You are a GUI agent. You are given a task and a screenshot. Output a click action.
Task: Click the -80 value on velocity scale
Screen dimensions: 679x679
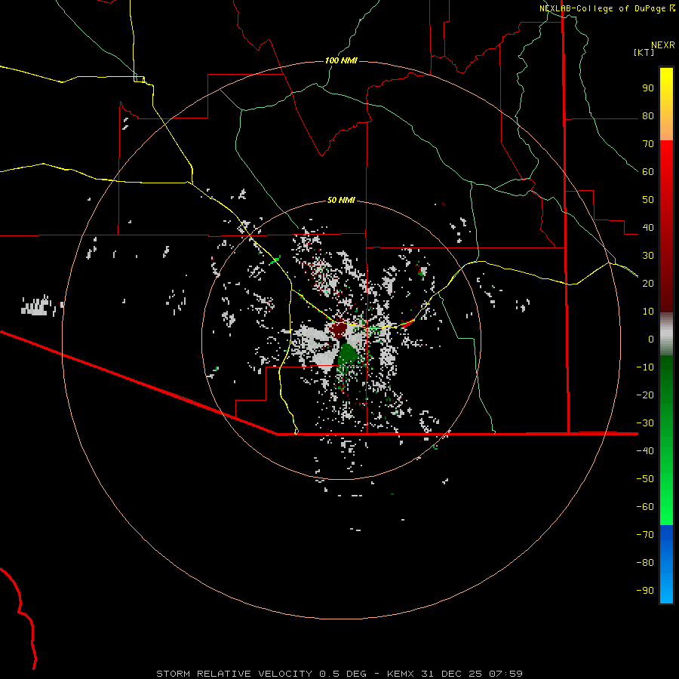point(645,563)
